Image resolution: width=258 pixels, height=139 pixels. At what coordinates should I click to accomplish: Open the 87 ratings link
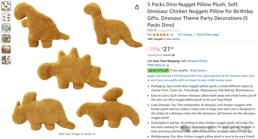(185, 35)
